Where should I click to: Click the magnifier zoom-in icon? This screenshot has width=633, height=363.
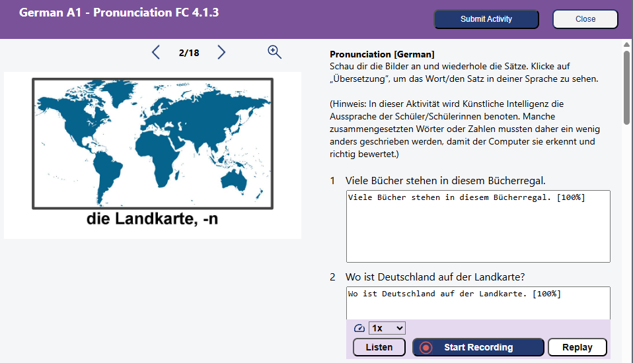click(x=275, y=52)
